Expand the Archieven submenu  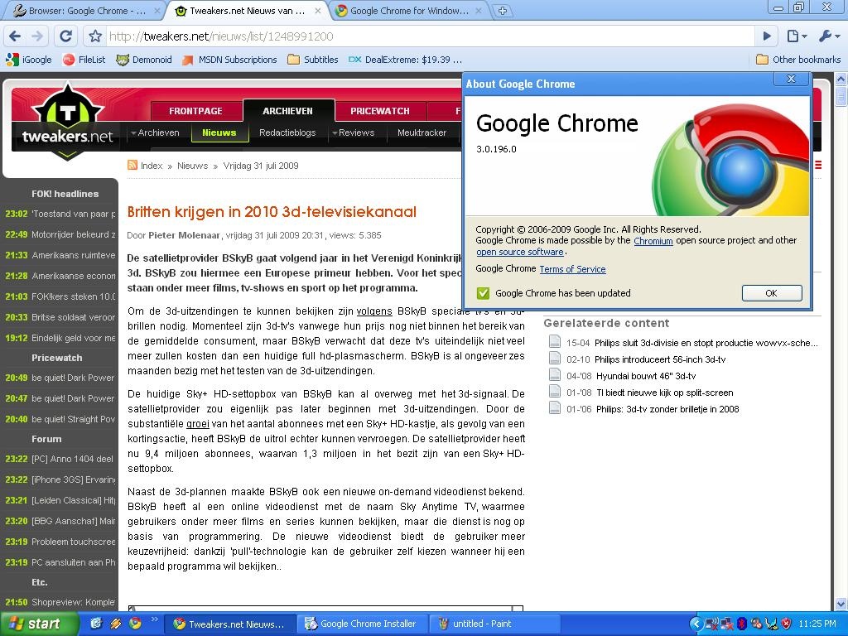coord(155,132)
